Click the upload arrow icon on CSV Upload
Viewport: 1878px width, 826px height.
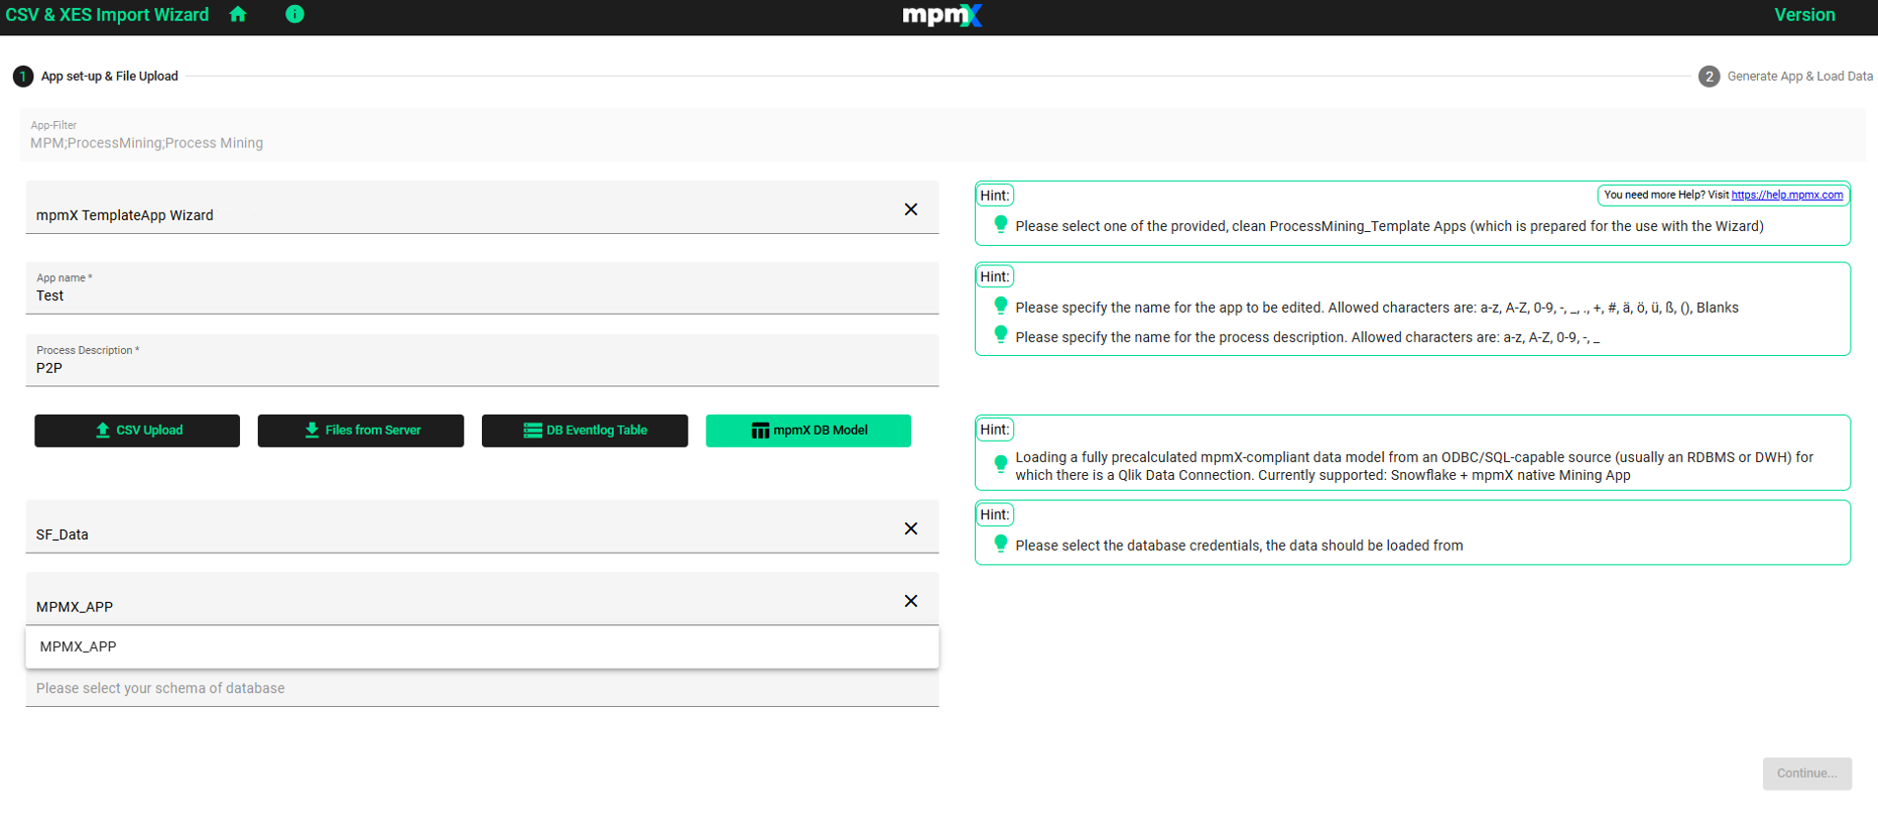click(x=102, y=431)
